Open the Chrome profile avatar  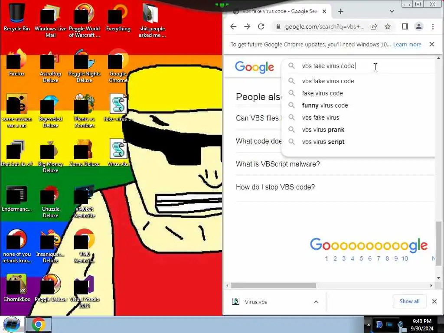pyautogui.click(x=418, y=26)
